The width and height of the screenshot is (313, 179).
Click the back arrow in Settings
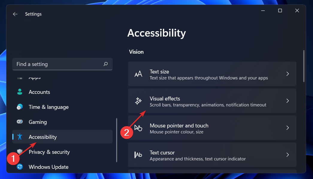pos(15,14)
